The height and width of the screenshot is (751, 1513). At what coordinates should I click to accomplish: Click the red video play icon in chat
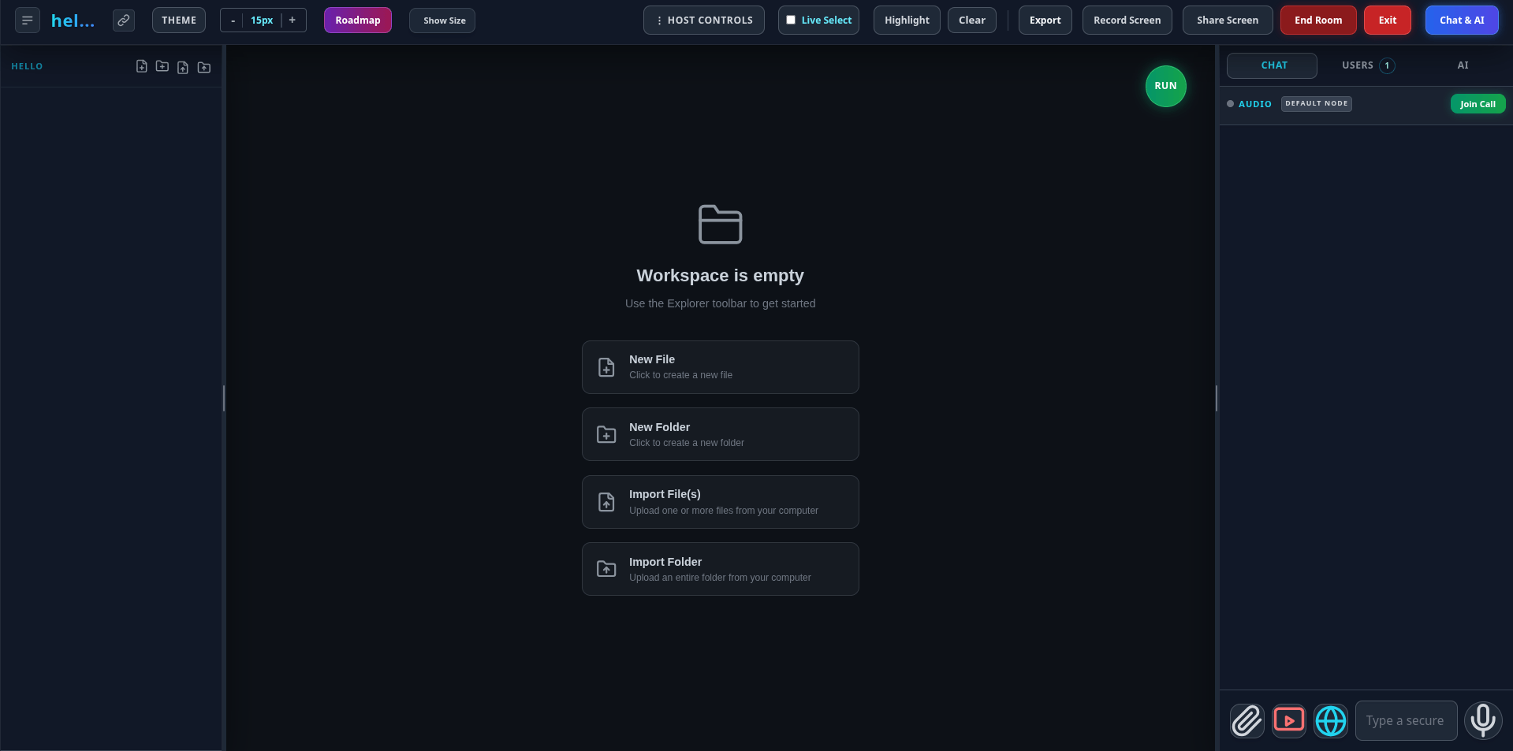click(1289, 721)
